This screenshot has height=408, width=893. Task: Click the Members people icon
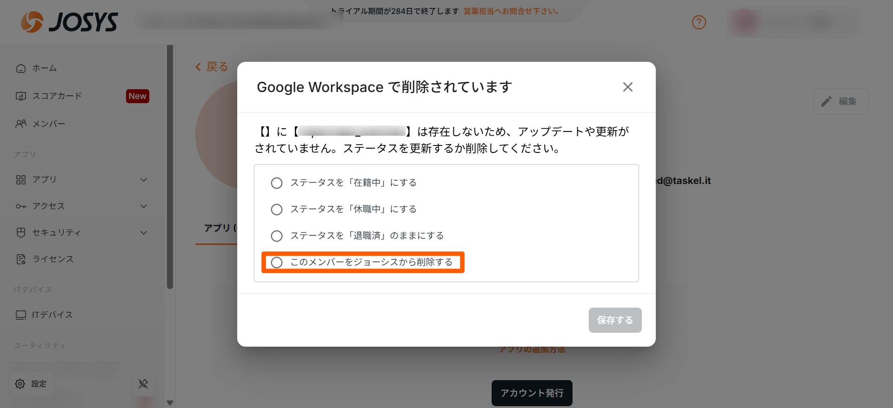21,124
